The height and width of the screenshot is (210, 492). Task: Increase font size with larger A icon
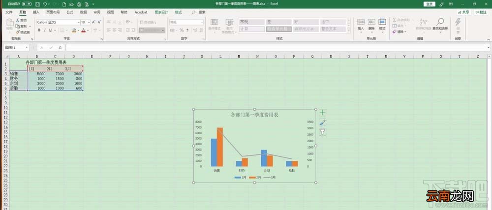93,22
